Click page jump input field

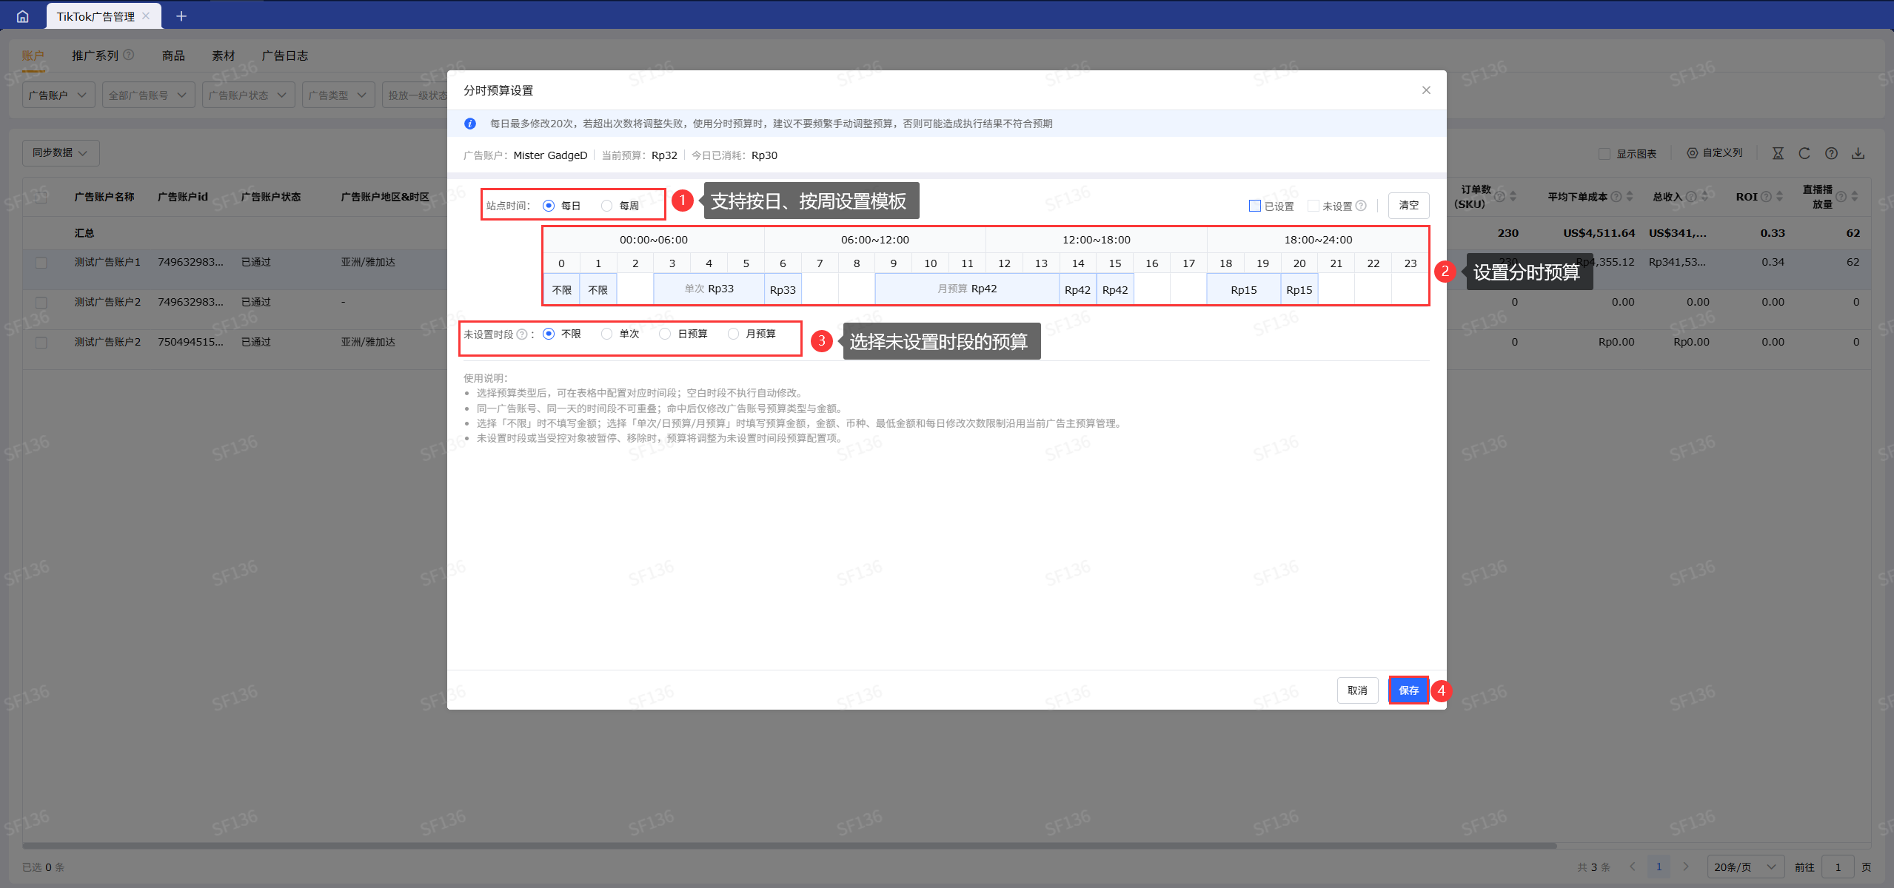point(1838,867)
